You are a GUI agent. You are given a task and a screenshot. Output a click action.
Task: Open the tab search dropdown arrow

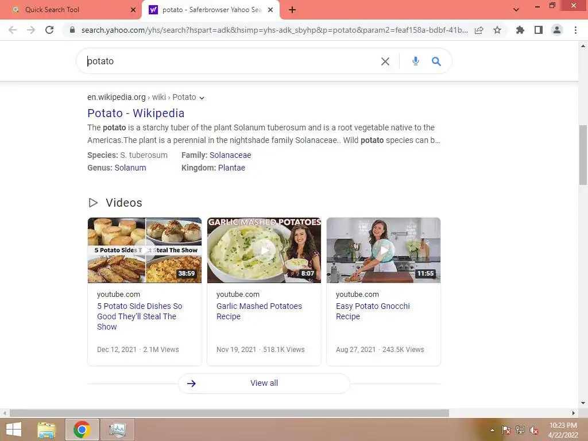[x=516, y=10]
